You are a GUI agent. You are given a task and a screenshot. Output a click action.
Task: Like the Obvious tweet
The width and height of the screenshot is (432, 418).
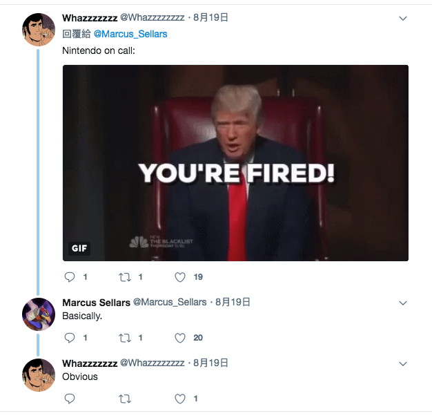pos(180,399)
